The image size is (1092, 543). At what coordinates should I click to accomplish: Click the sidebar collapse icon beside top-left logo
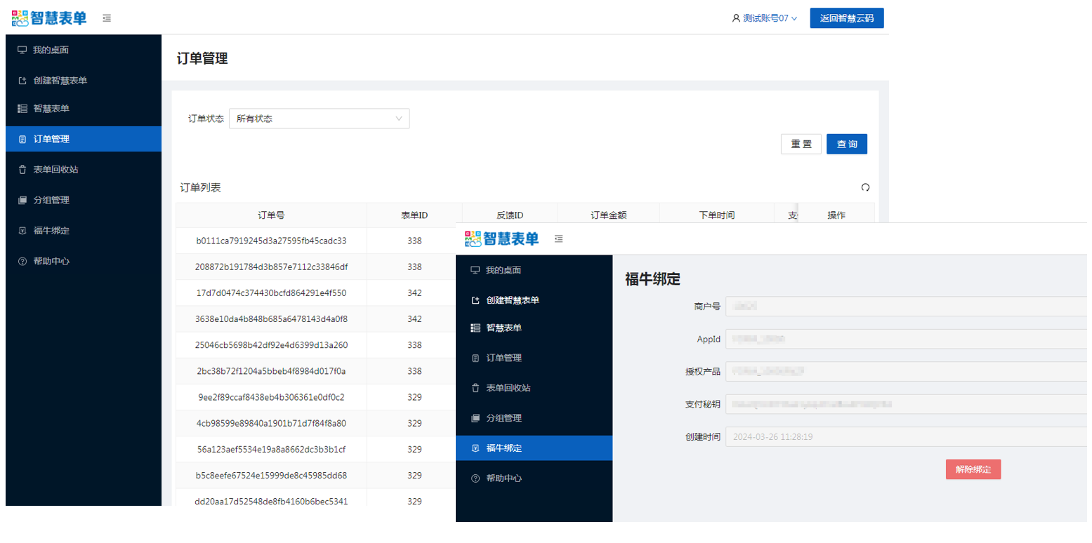[107, 18]
